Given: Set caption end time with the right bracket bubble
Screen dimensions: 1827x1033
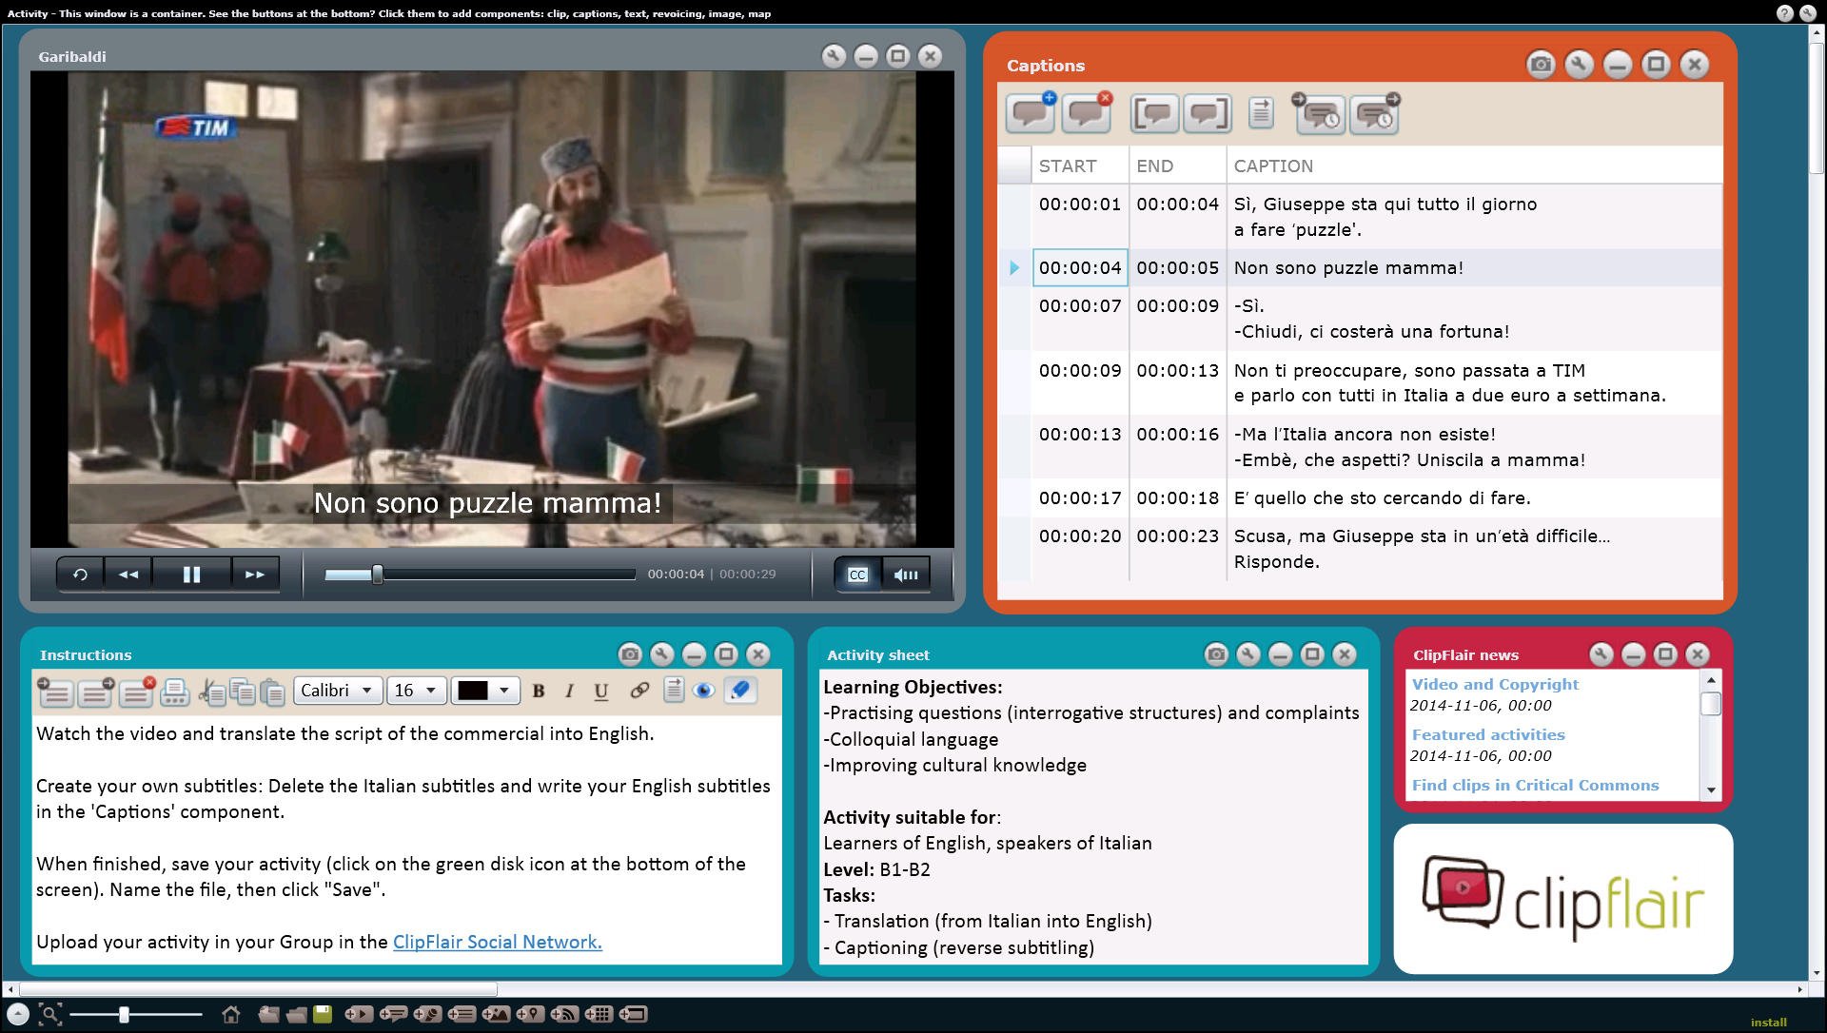Looking at the screenshot, I should click(1208, 113).
